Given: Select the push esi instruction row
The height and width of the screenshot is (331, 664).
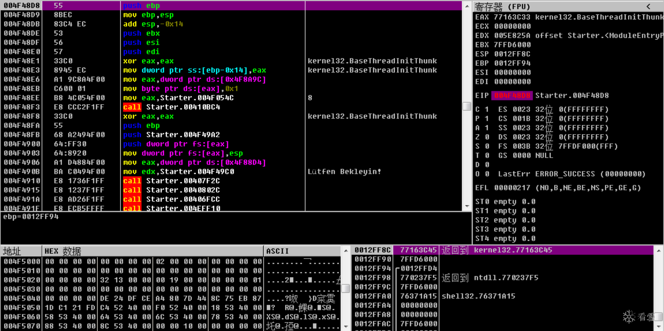Looking at the screenshot, I should 231,42.
